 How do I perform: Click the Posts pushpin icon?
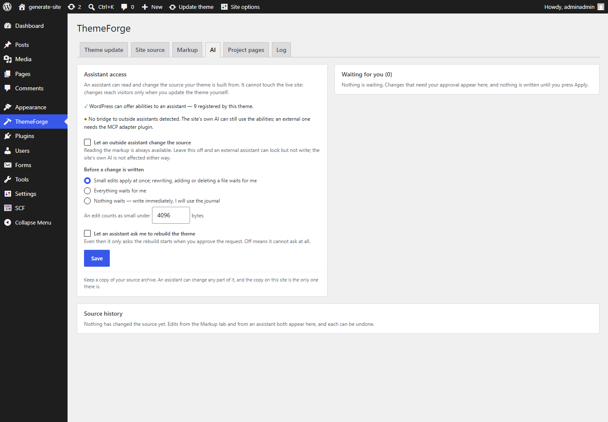click(x=8, y=45)
